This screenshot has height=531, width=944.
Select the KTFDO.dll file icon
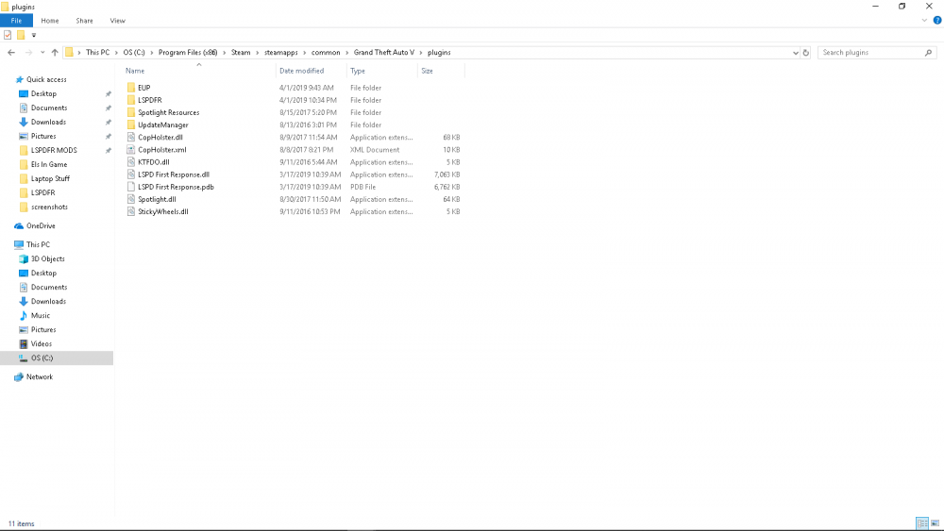131,162
